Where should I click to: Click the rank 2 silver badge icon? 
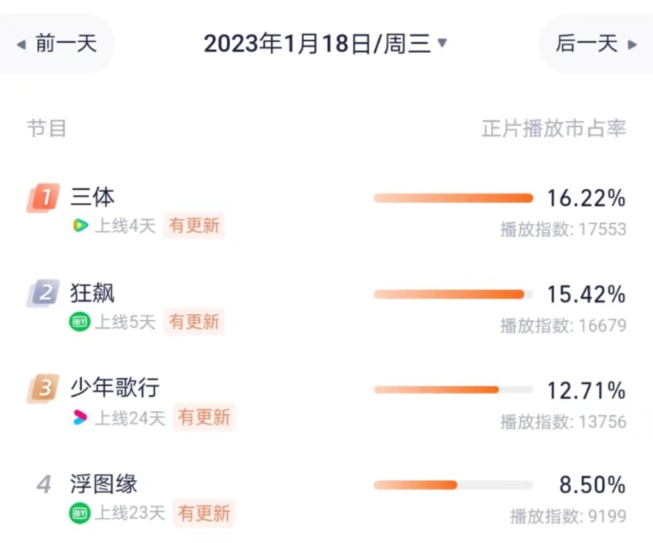click(x=43, y=293)
